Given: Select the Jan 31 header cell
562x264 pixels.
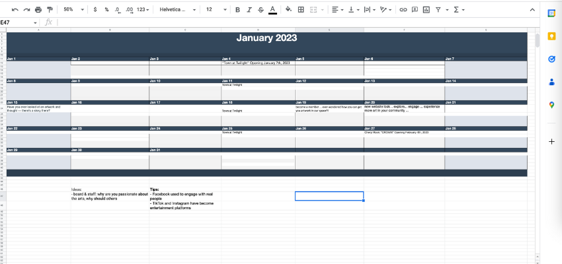Looking at the screenshot, I should pyautogui.click(x=185, y=150).
